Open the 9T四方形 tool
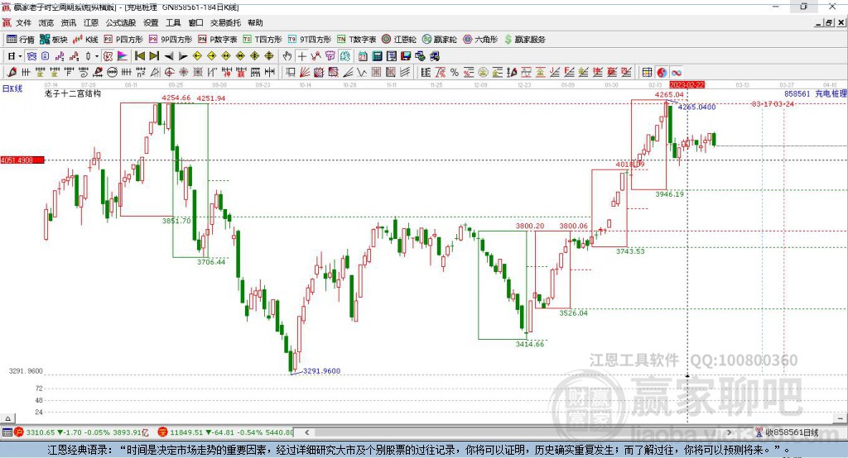The height and width of the screenshot is (458, 848). coord(310,40)
